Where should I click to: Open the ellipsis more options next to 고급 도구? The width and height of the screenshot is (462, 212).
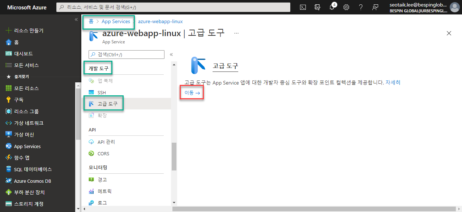click(236, 33)
